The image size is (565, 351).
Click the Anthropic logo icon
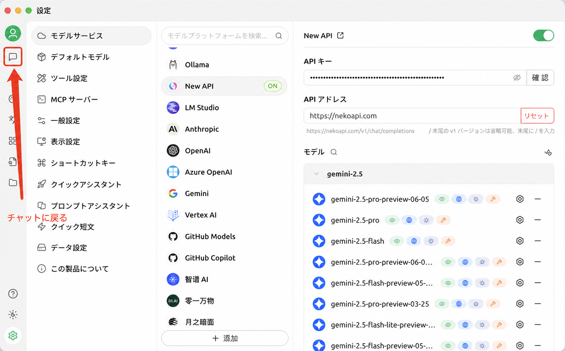pos(173,129)
